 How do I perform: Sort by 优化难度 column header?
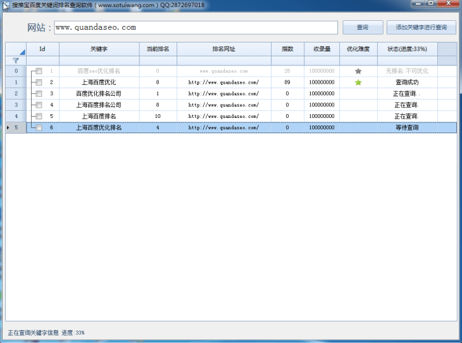point(358,49)
